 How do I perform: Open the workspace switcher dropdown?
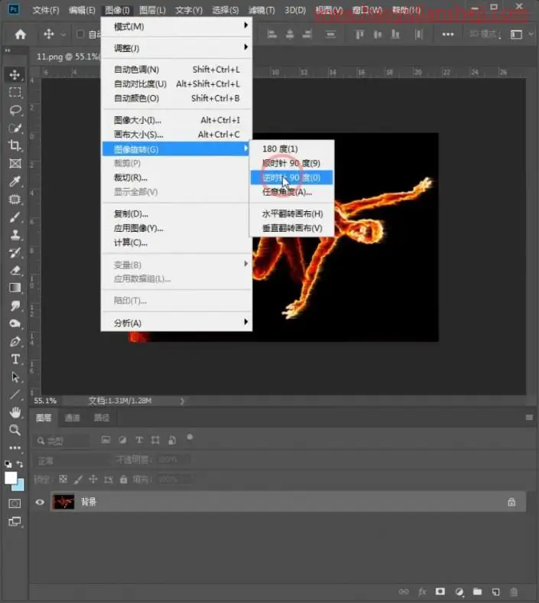point(531,34)
